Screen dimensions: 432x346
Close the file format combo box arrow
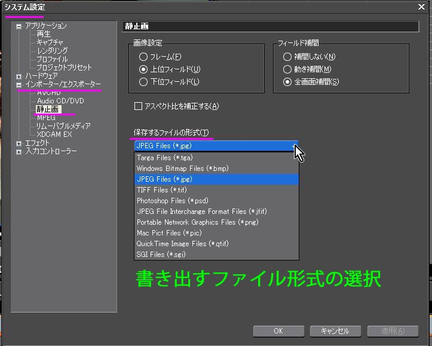(x=293, y=146)
